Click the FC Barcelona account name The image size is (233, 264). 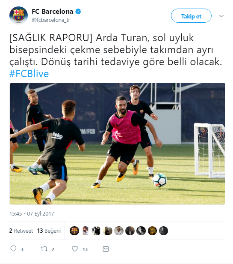[x=53, y=12]
